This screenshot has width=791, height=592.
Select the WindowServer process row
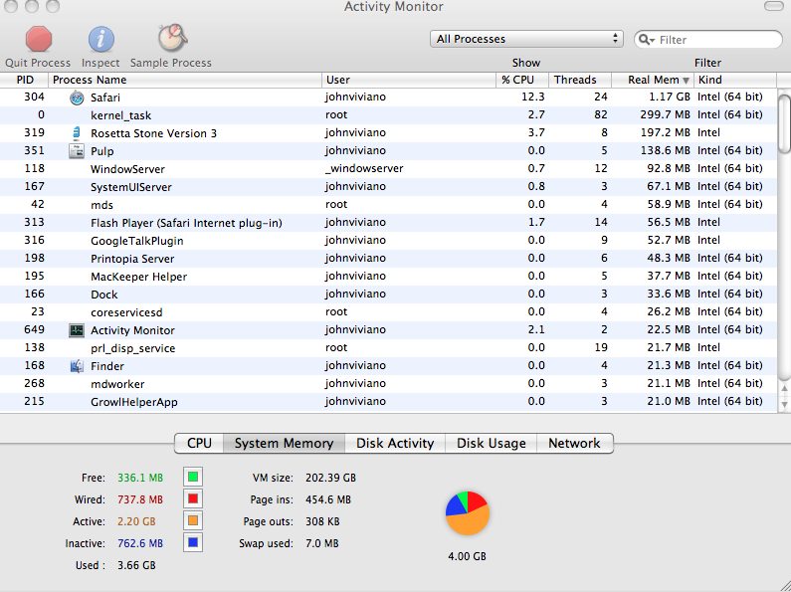click(388, 169)
